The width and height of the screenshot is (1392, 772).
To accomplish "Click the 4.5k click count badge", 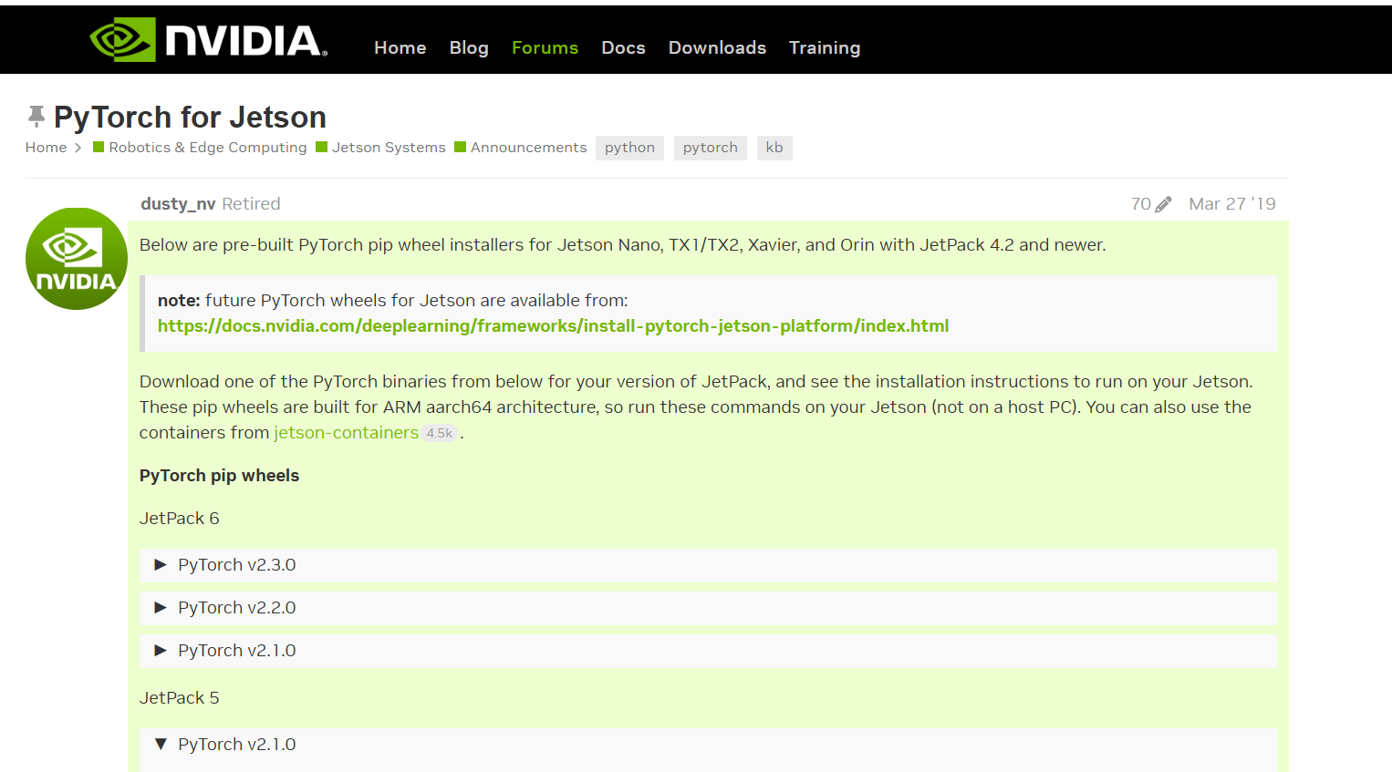I will click(x=440, y=434).
